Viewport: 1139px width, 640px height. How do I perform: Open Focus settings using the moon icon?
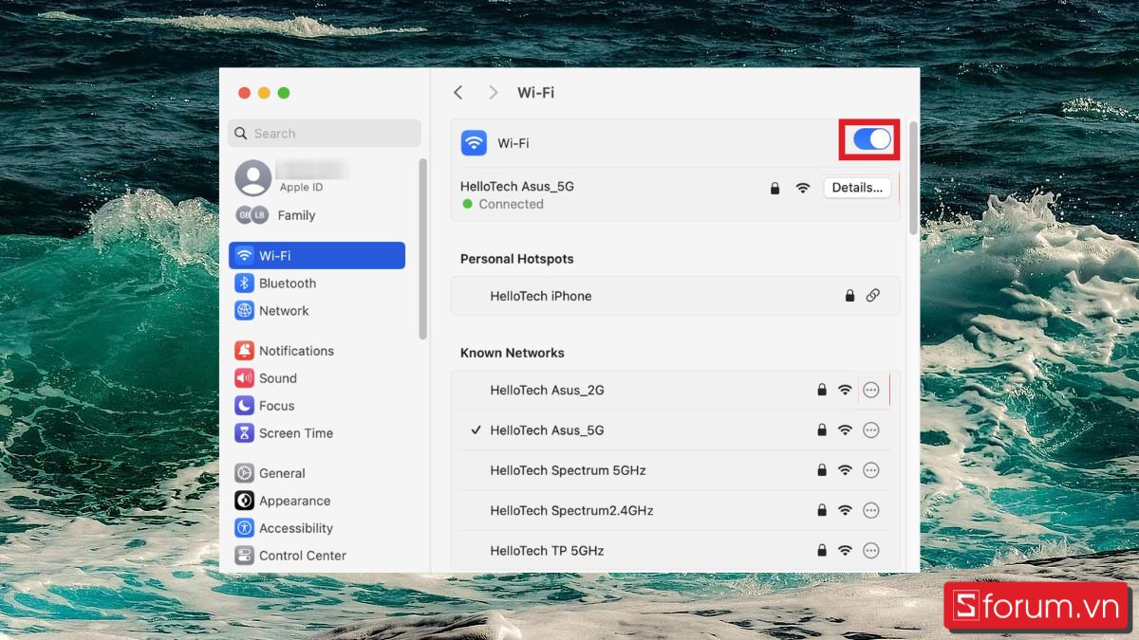click(272, 405)
